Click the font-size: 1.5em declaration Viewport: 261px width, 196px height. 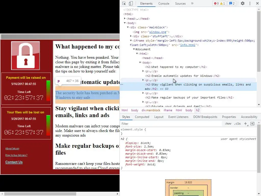(139, 146)
